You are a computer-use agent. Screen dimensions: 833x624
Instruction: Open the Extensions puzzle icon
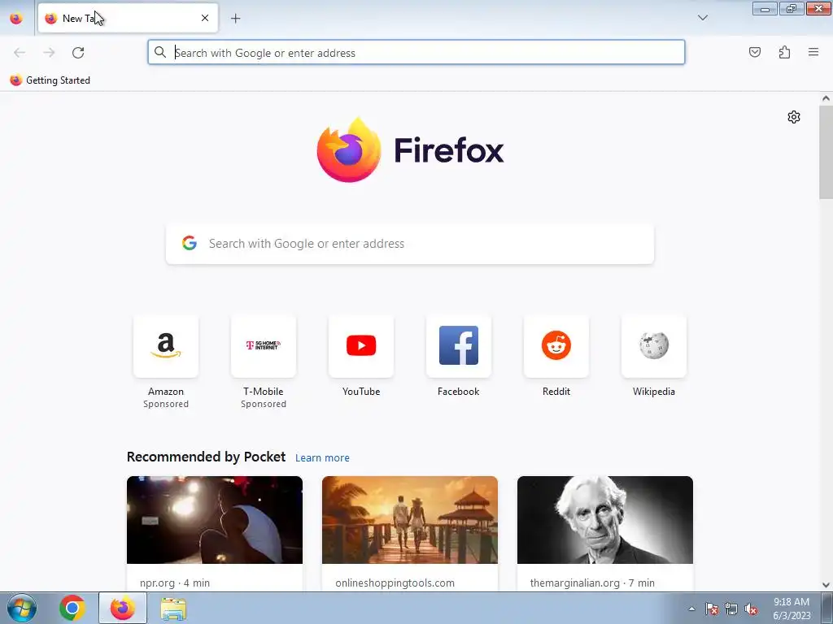click(x=784, y=52)
